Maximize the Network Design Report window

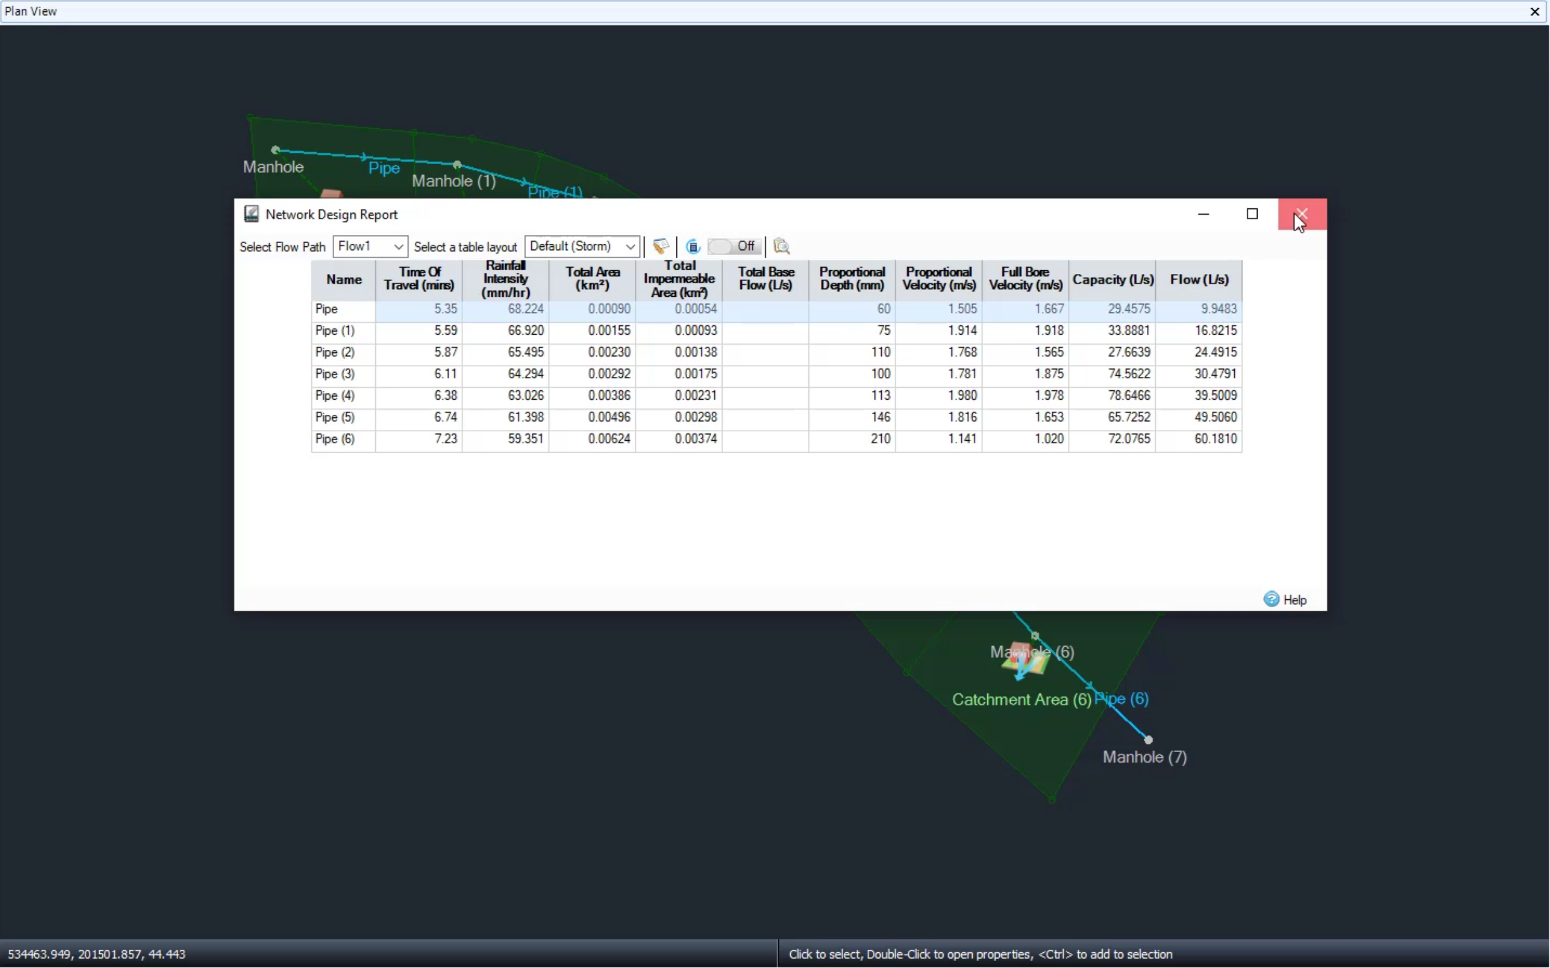[x=1253, y=214]
